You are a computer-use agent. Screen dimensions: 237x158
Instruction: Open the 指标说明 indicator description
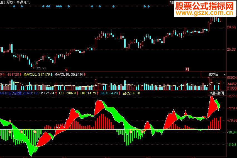[217, 93]
